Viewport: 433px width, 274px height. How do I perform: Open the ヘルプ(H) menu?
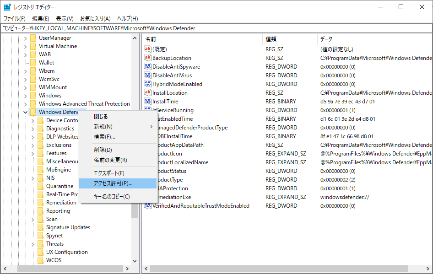pyautogui.click(x=128, y=18)
